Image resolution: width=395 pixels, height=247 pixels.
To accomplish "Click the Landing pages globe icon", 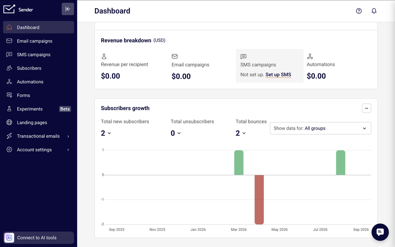I will (9, 122).
